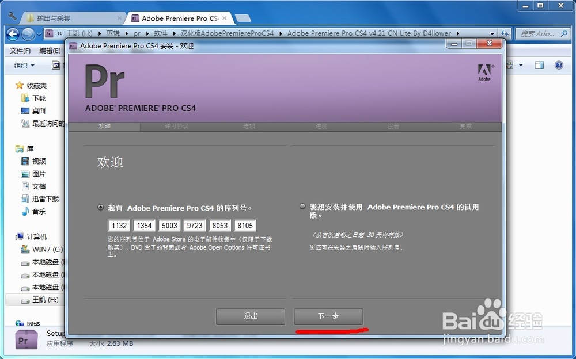Open the recent locations dropdown beside Forward

(x=39, y=34)
